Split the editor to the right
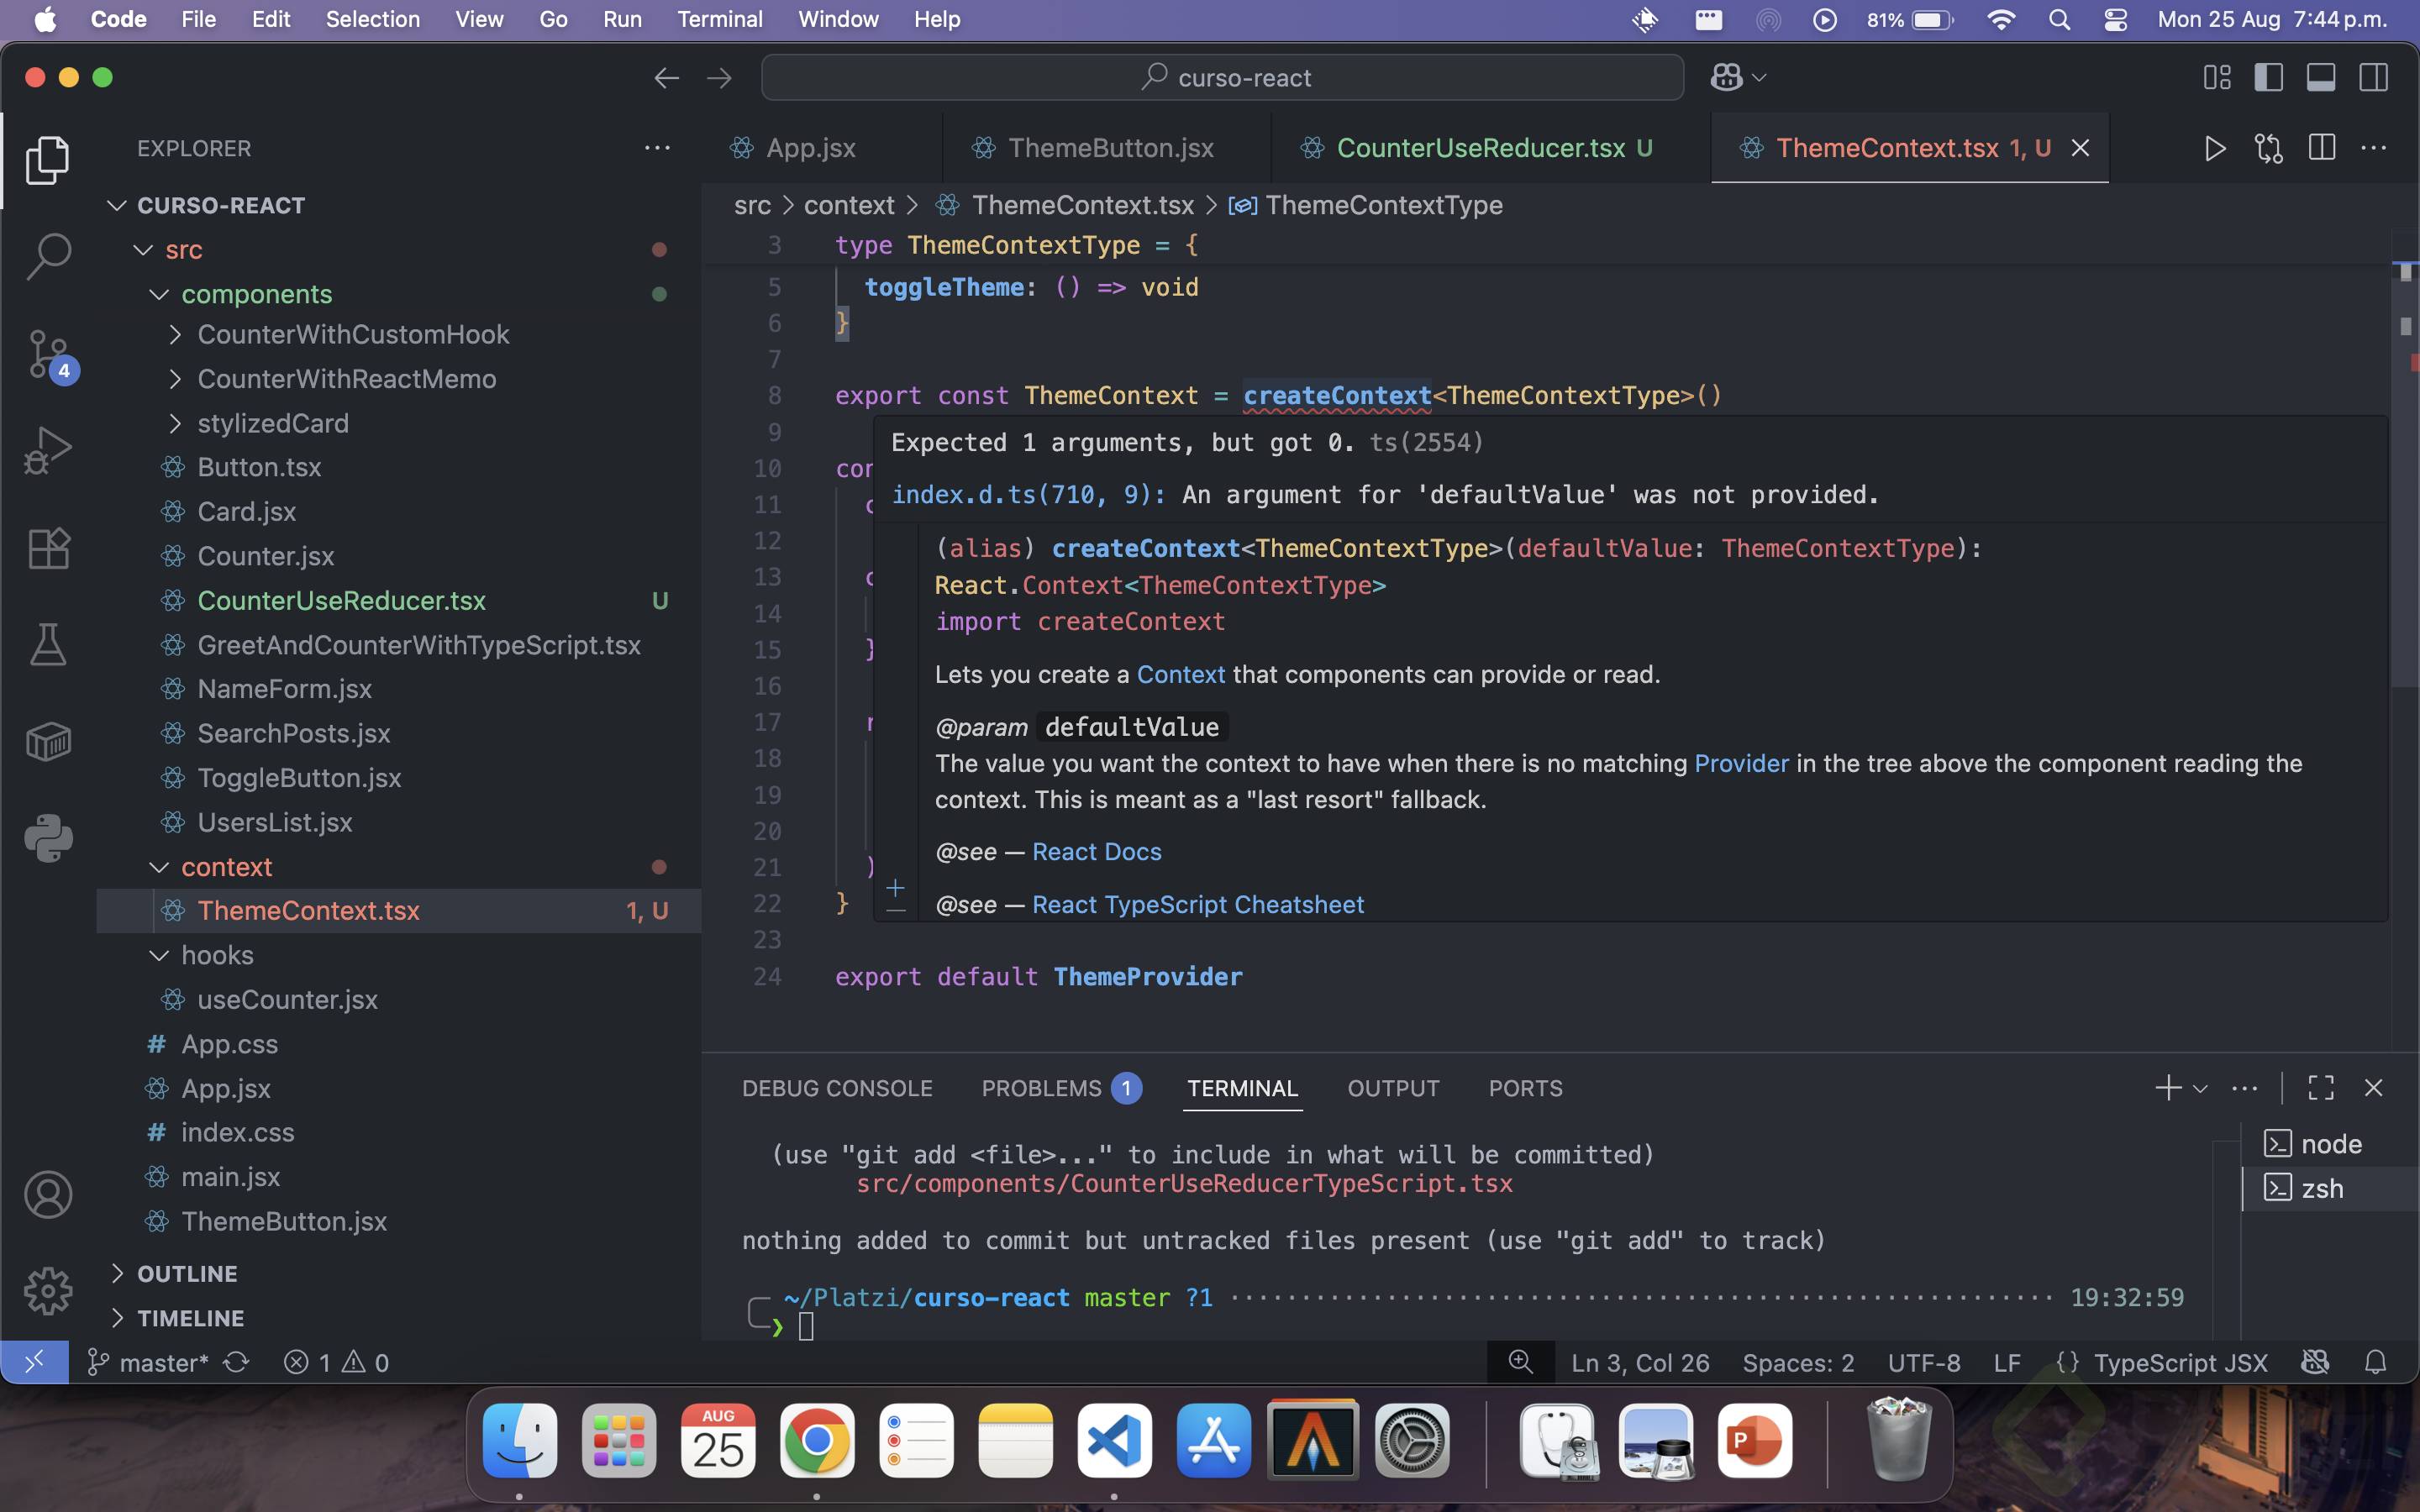Image resolution: width=2420 pixels, height=1512 pixels. coord(2321,149)
